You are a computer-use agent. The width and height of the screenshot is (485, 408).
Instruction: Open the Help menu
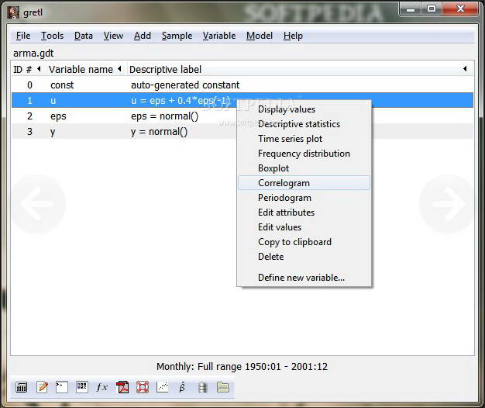point(293,36)
